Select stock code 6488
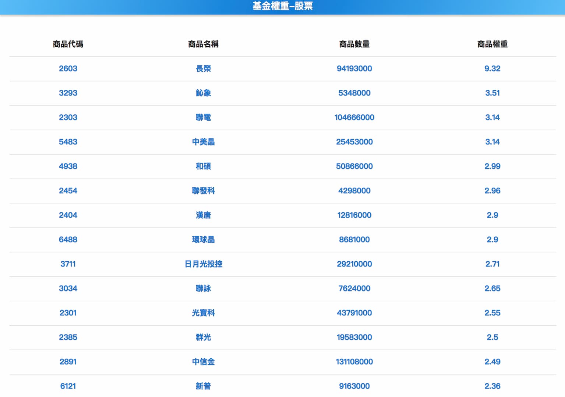565x397 pixels. (68, 240)
